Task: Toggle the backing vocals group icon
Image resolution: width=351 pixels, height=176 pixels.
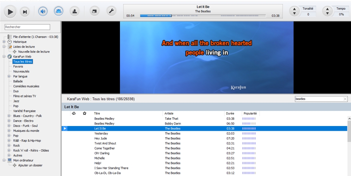Action: coord(58,11)
